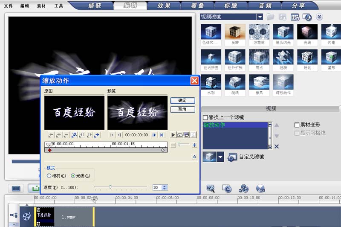Select 缩放动作 in applied filter list

pyautogui.click(x=235, y=125)
